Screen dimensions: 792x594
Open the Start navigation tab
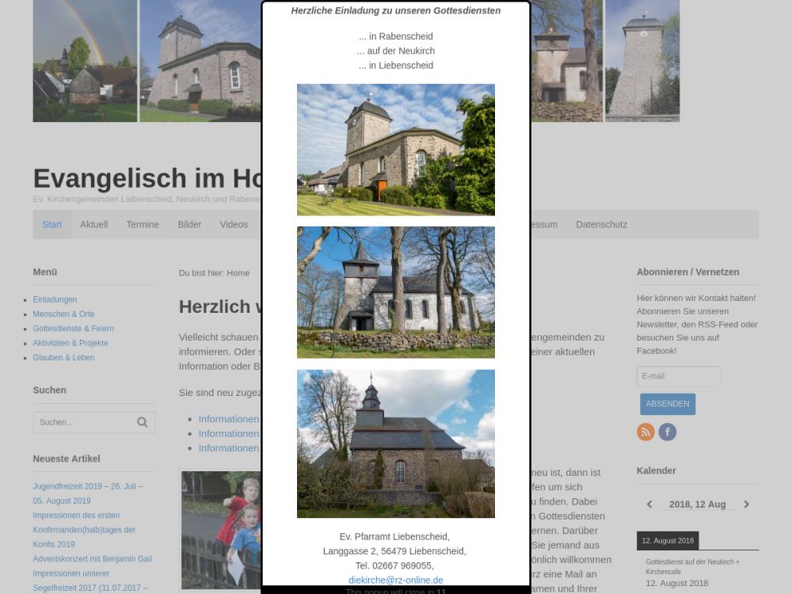pos(52,225)
